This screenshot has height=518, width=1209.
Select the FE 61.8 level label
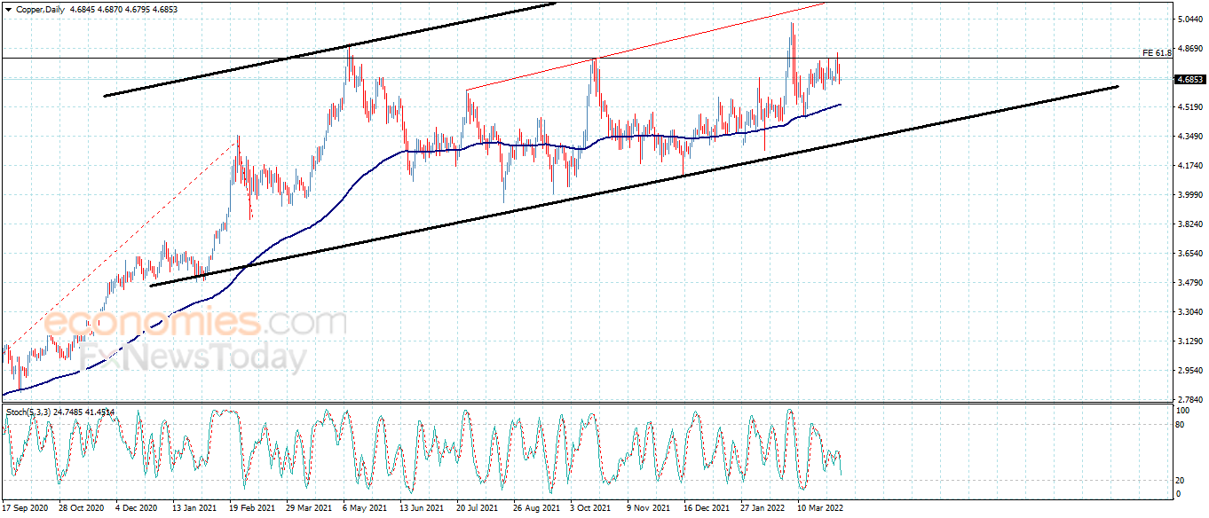[x=1157, y=53]
